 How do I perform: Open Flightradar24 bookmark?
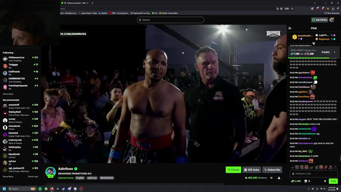point(141,13)
